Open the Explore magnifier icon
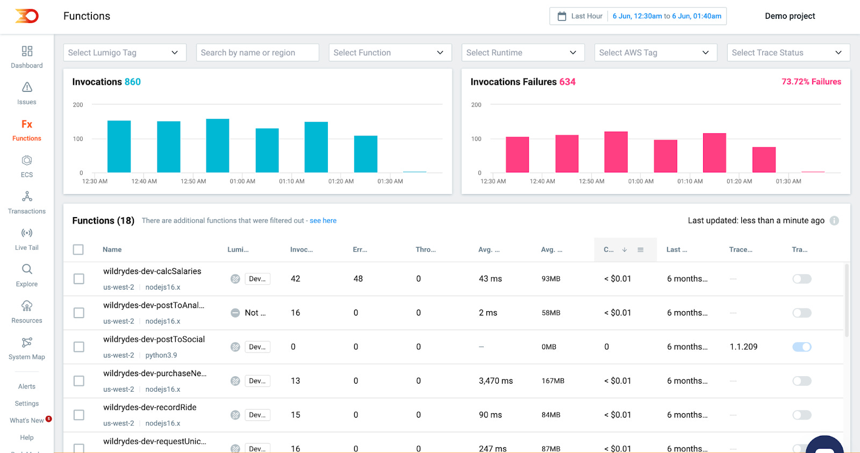This screenshot has width=860, height=453. [x=27, y=269]
